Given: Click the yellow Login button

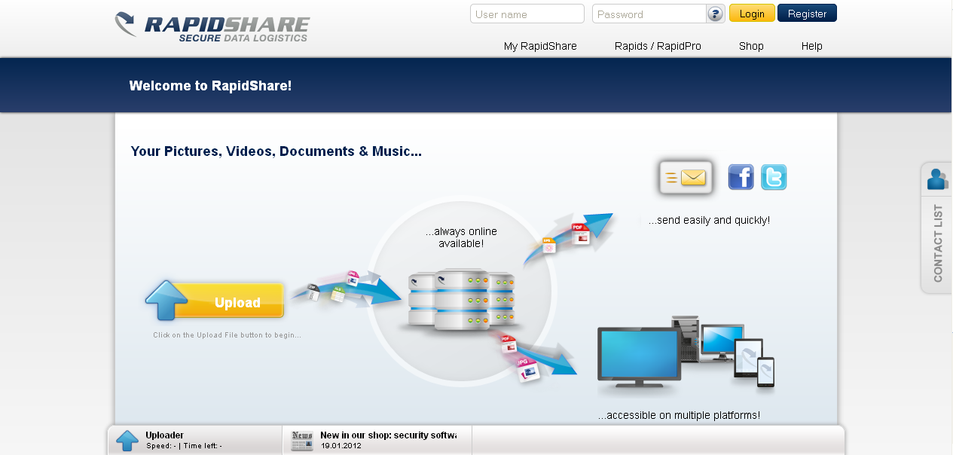Looking at the screenshot, I should coord(752,14).
